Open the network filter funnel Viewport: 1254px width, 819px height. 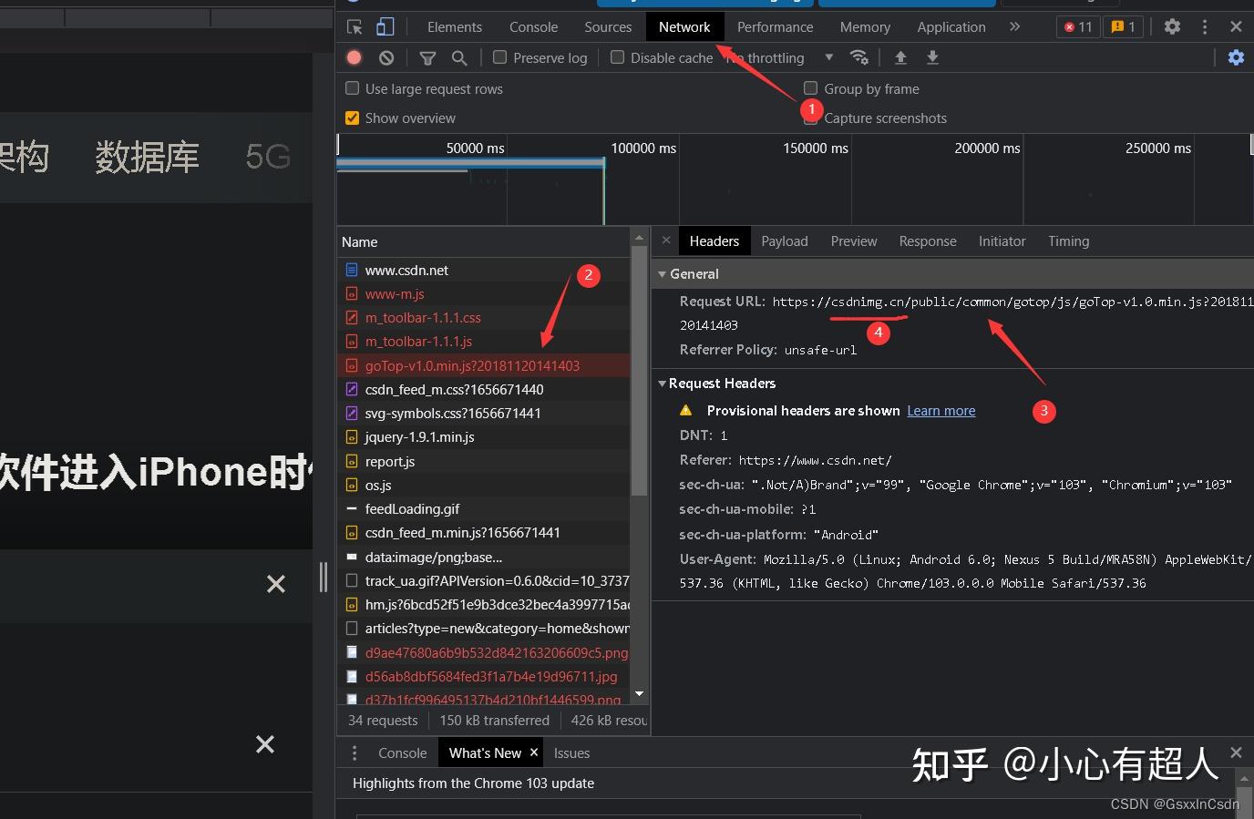click(427, 57)
